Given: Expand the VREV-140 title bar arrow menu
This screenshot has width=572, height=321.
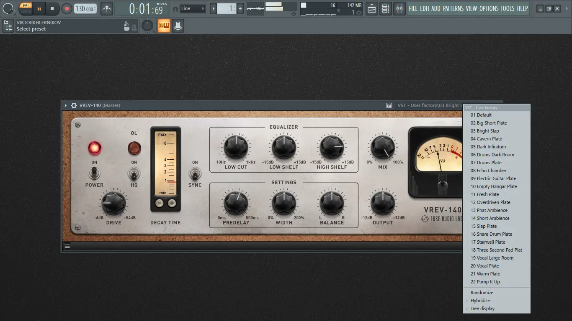Looking at the screenshot, I should coord(65,105).
